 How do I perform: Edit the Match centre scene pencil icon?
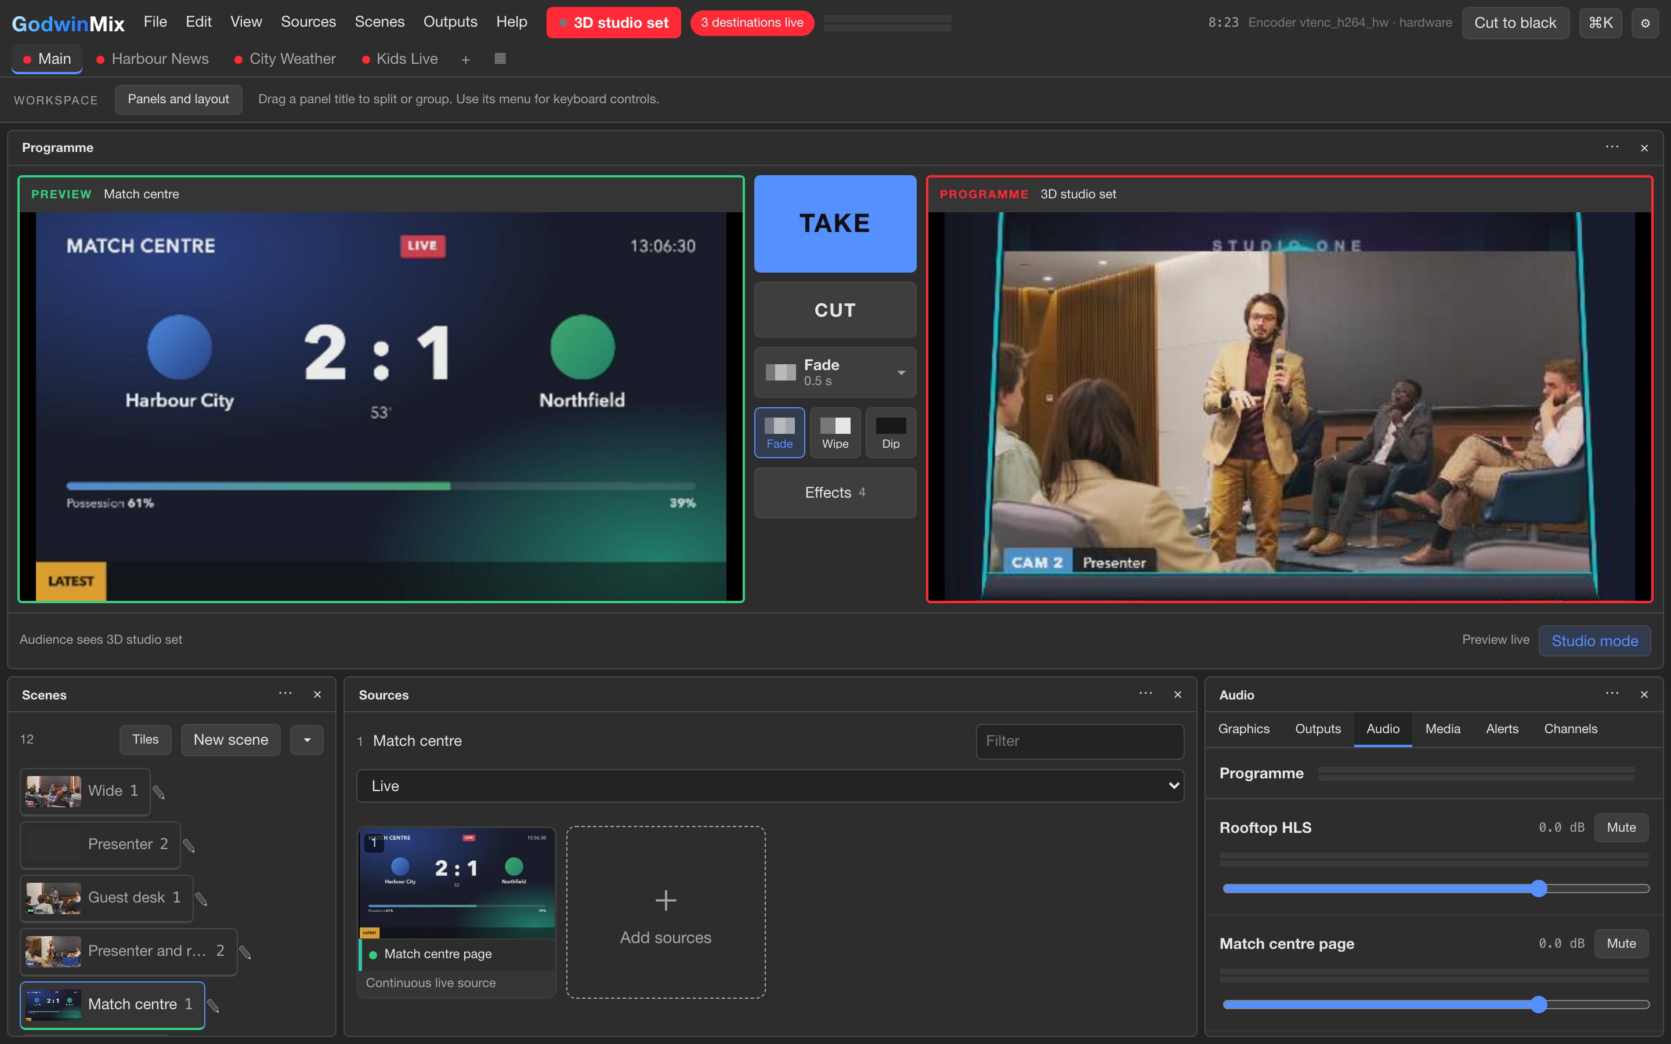tap(214, 1005)
